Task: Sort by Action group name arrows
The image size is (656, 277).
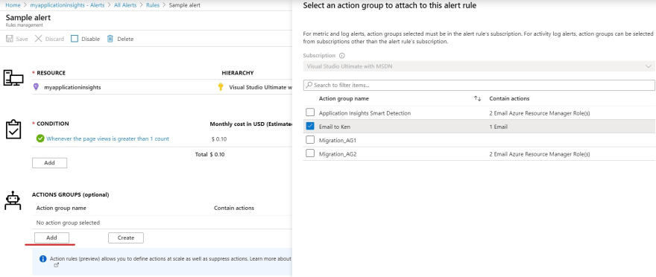Action: click(x=477, y=98)
